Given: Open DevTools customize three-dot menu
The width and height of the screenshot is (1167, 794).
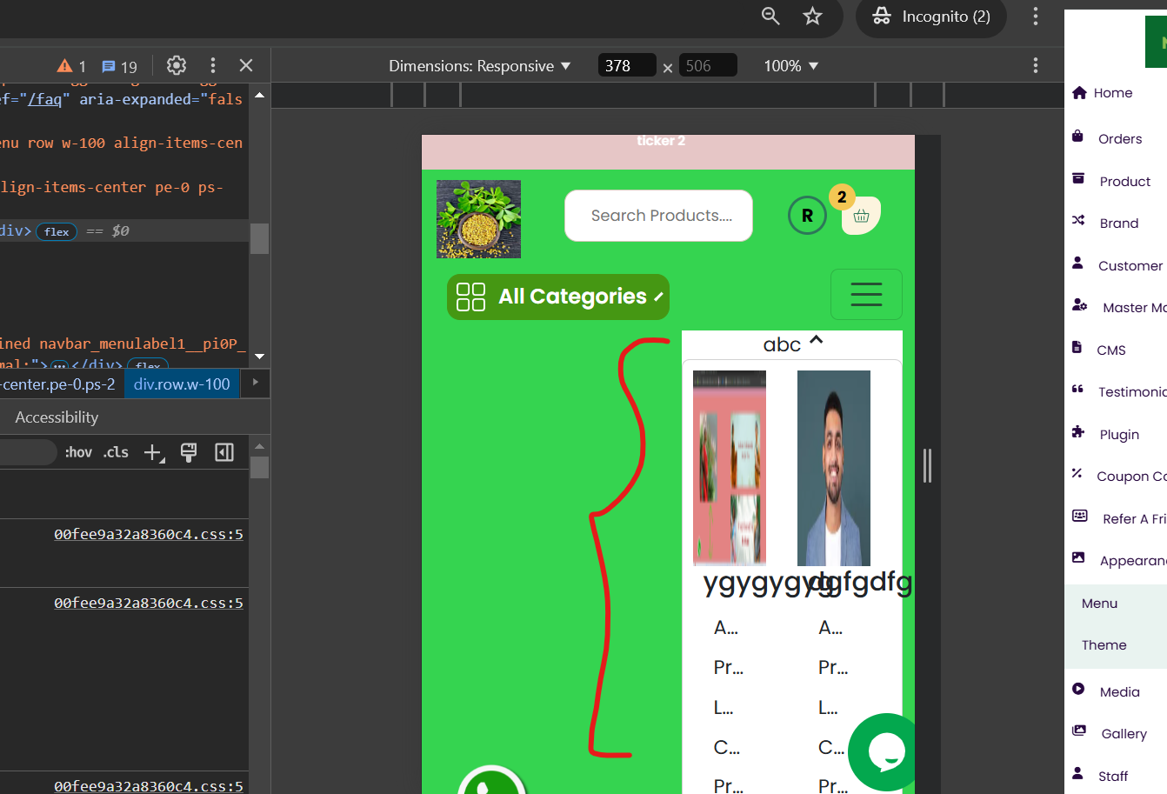Looking at the screenshot, I should 212,65.
